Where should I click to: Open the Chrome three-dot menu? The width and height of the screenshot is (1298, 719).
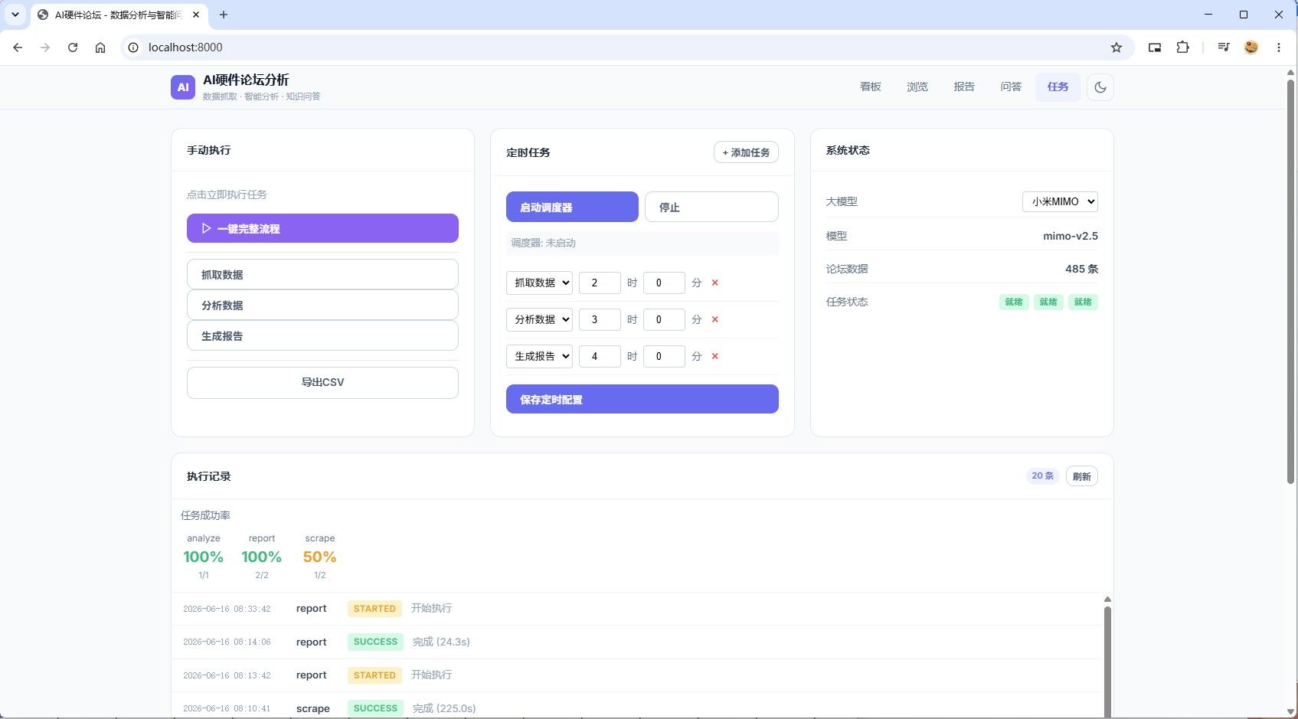[x=1279, y=47]
